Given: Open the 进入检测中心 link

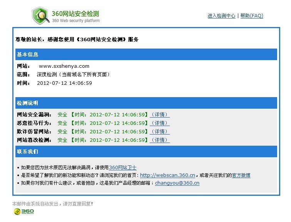Looking at the screenshot, I should coord(221,16).
